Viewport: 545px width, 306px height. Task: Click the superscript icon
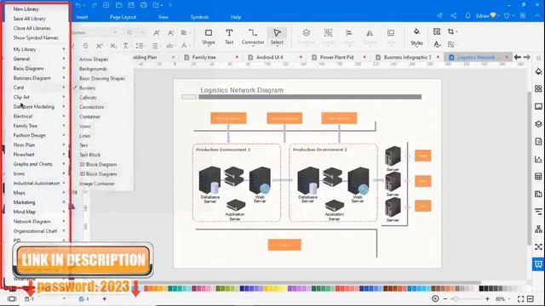pyautogui.click(x=100, y=46)
